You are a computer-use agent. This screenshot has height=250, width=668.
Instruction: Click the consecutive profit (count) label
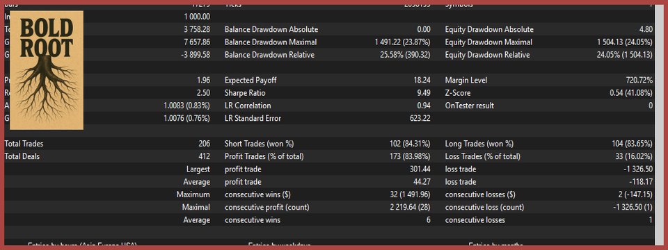[x=267, y=208]
